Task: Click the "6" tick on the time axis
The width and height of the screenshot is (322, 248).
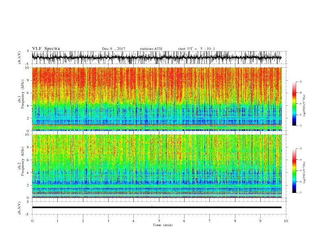Action: [184, 221]
